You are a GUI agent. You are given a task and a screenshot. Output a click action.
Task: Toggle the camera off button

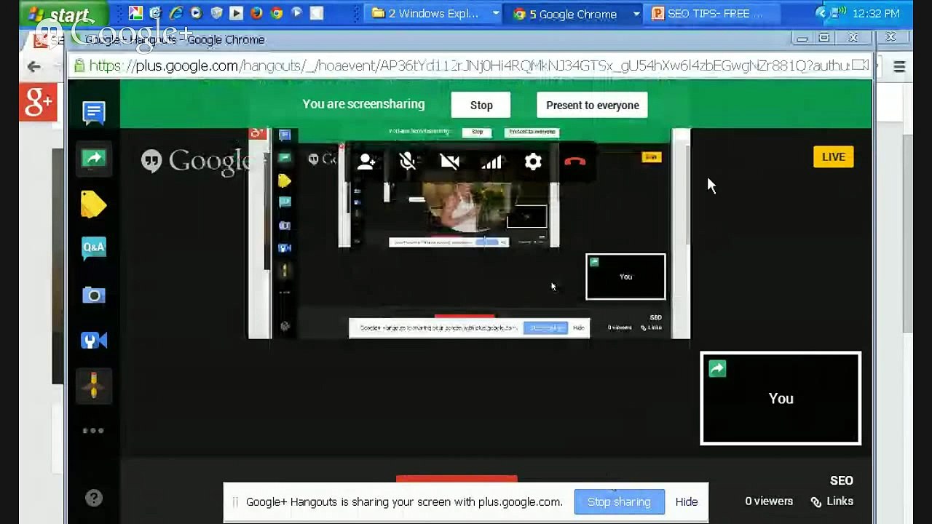pos(449,162)
